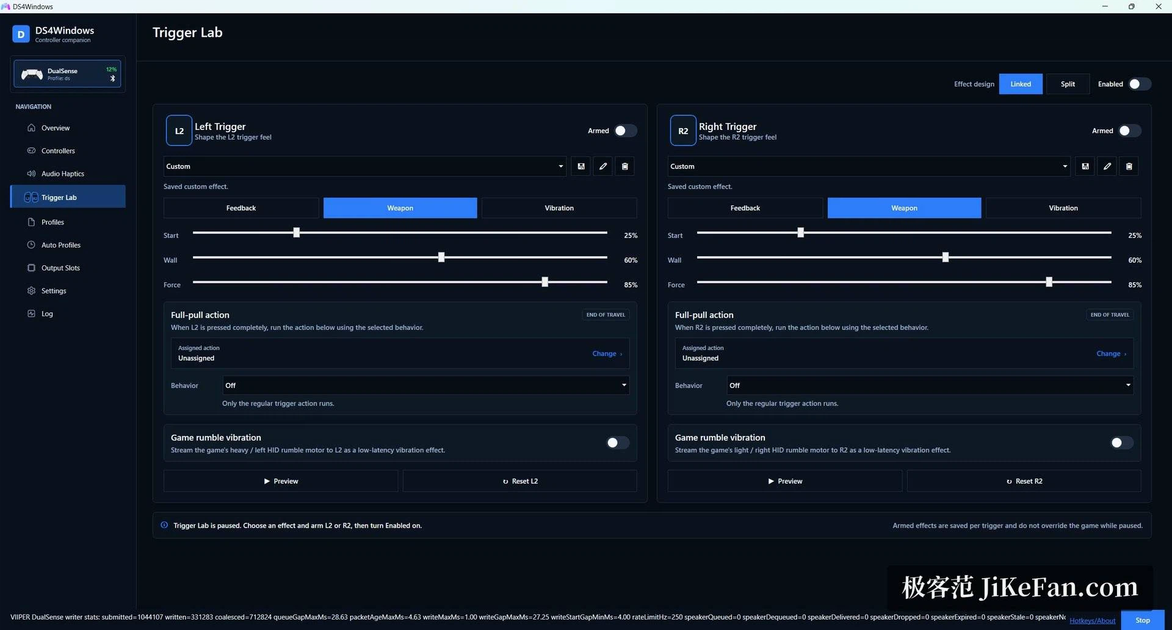This screenshot has width=1172, height=630.
Task: Open Settings in the sidebar
Action: (x=68, y=291)
